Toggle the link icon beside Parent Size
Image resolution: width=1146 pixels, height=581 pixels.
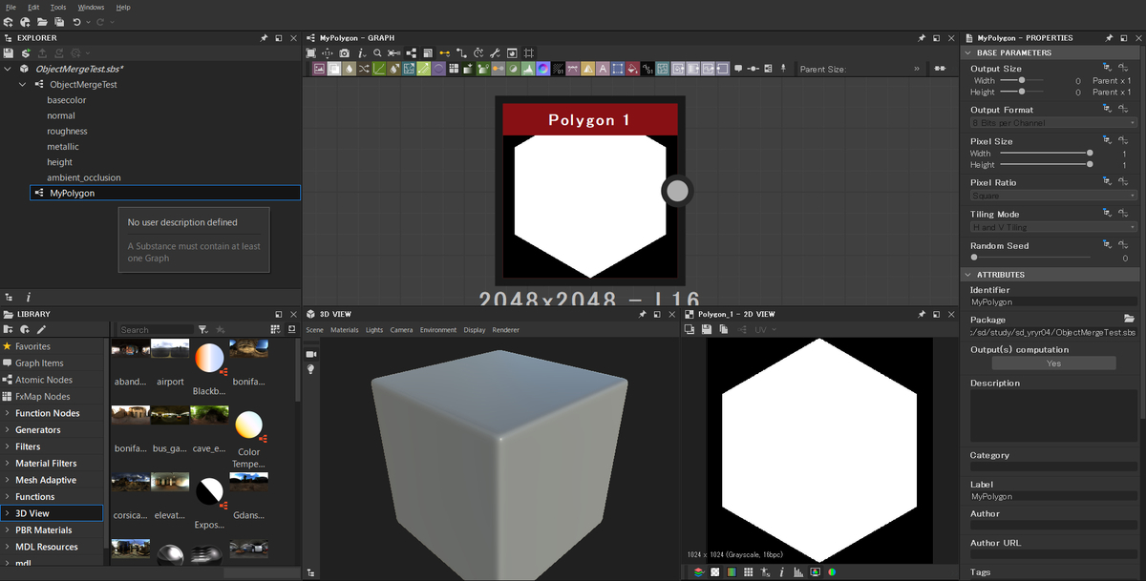pos(939,69)
